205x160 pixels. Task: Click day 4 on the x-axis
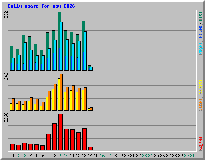(x=31, y=156)
